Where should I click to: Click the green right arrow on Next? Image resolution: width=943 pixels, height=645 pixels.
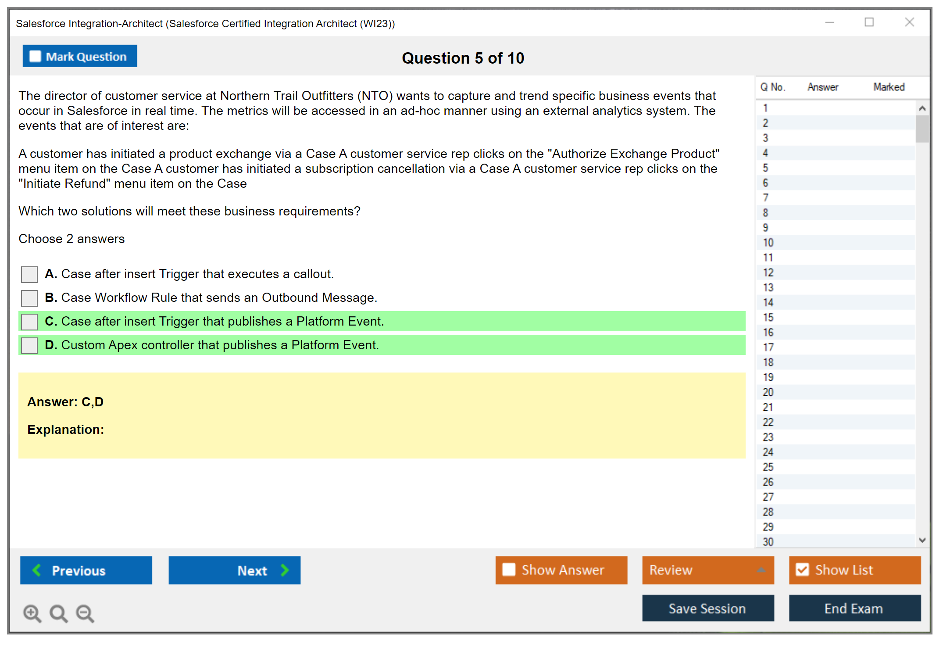pyautogui.click(x=285, y=570)
